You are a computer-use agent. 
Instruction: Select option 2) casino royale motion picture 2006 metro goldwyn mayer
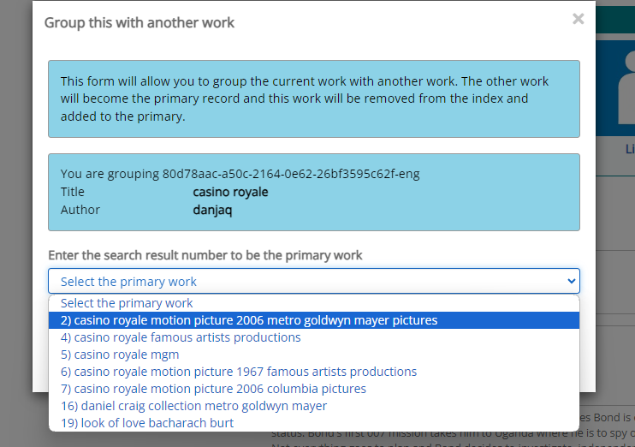point(314,320)
